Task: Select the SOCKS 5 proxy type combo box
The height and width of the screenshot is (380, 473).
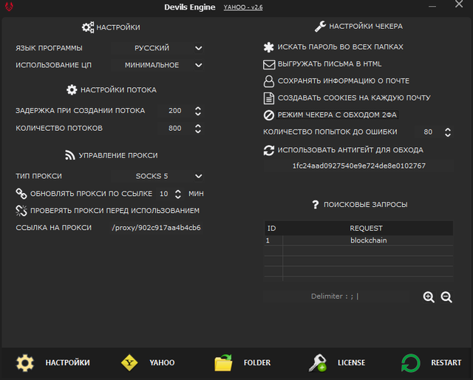Action: (157, 176)
